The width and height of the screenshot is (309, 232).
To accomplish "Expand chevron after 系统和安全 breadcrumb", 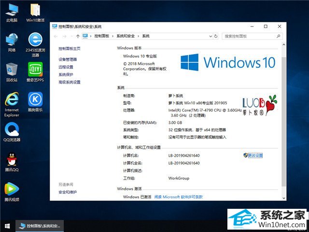I will [x=139, y=36].
